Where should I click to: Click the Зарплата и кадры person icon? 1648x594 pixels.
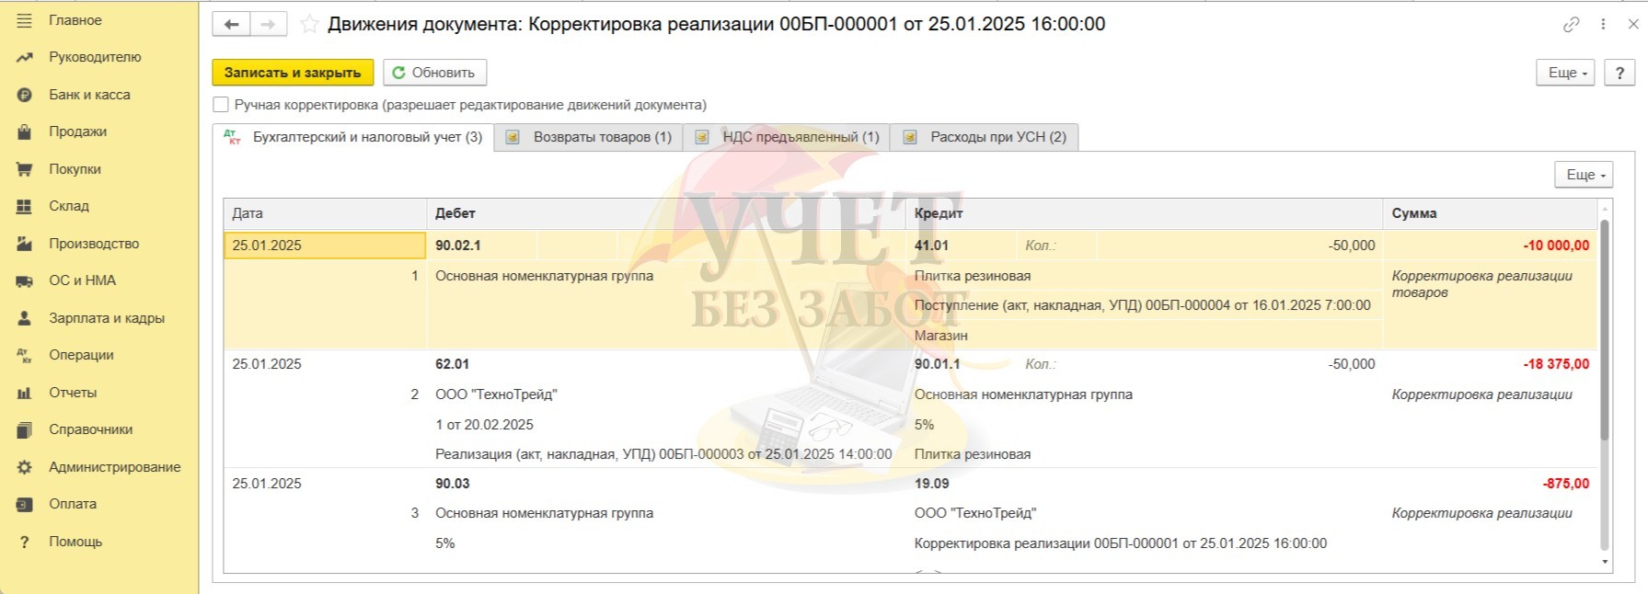(25, 318)
